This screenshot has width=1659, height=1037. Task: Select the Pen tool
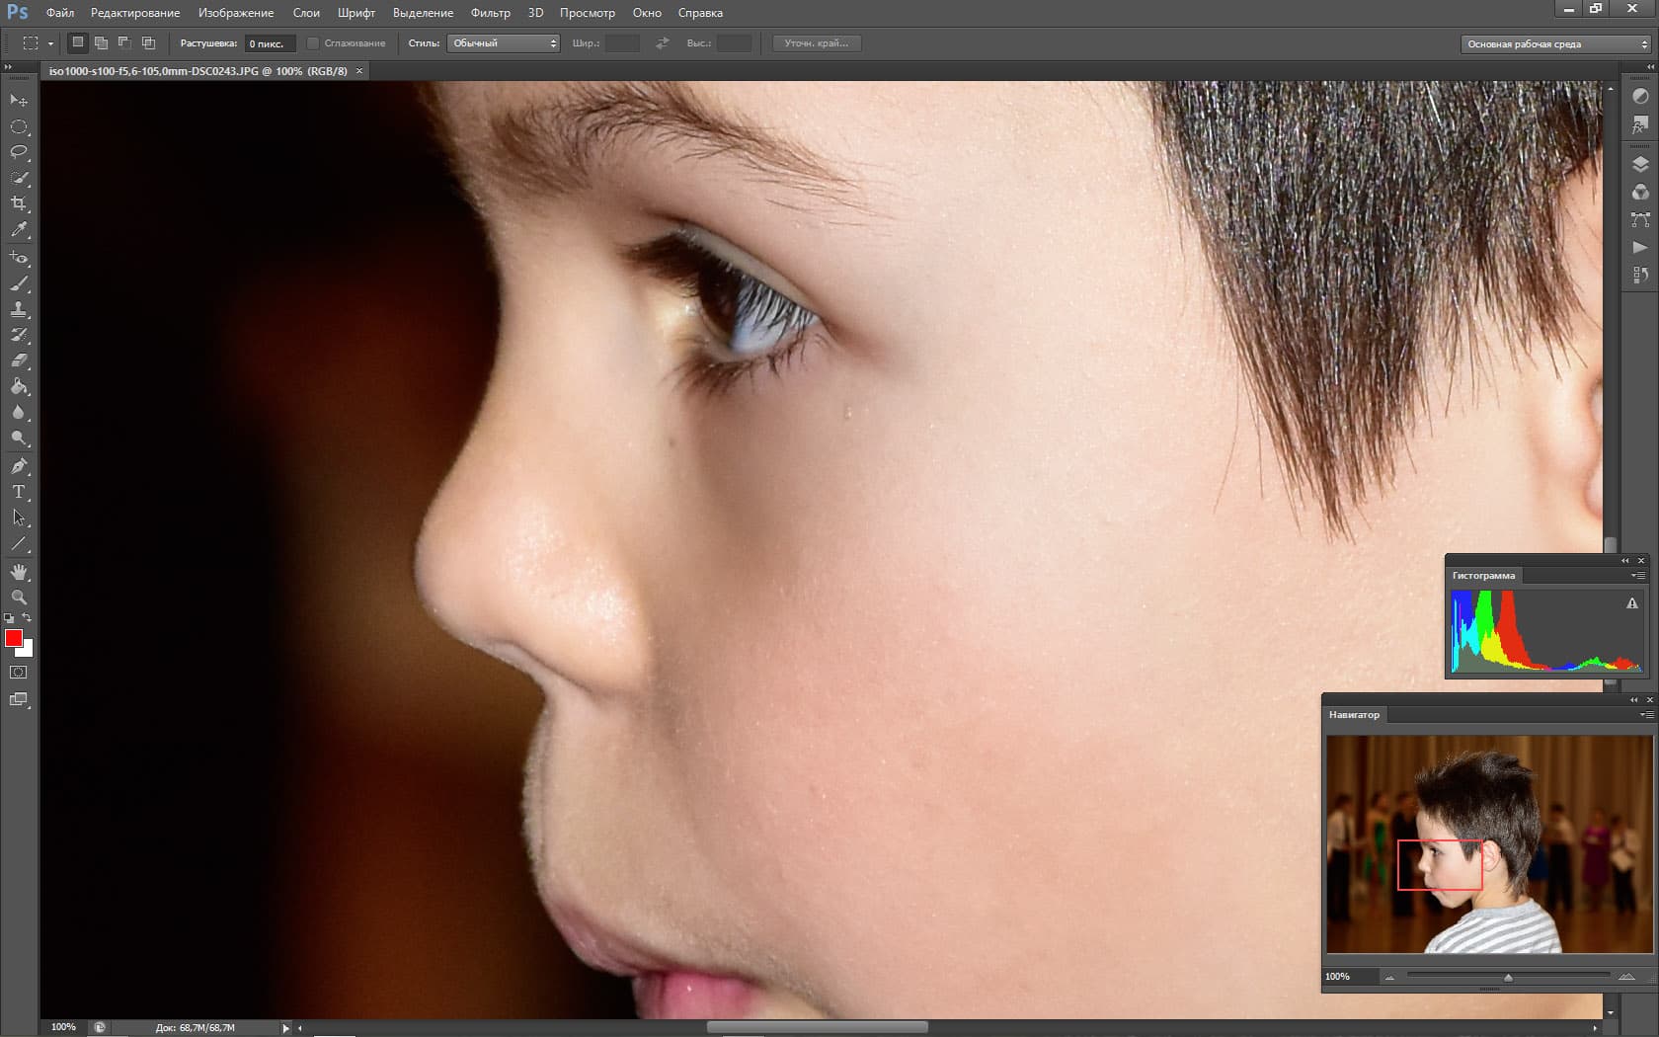click(x=19, y=466)
